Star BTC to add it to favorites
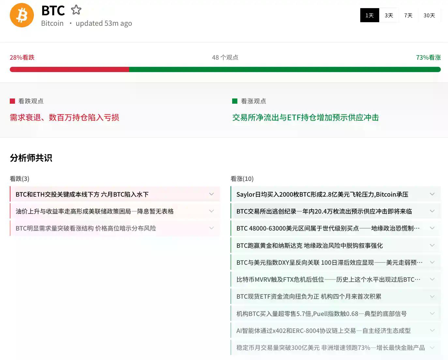 click(76, 10)
